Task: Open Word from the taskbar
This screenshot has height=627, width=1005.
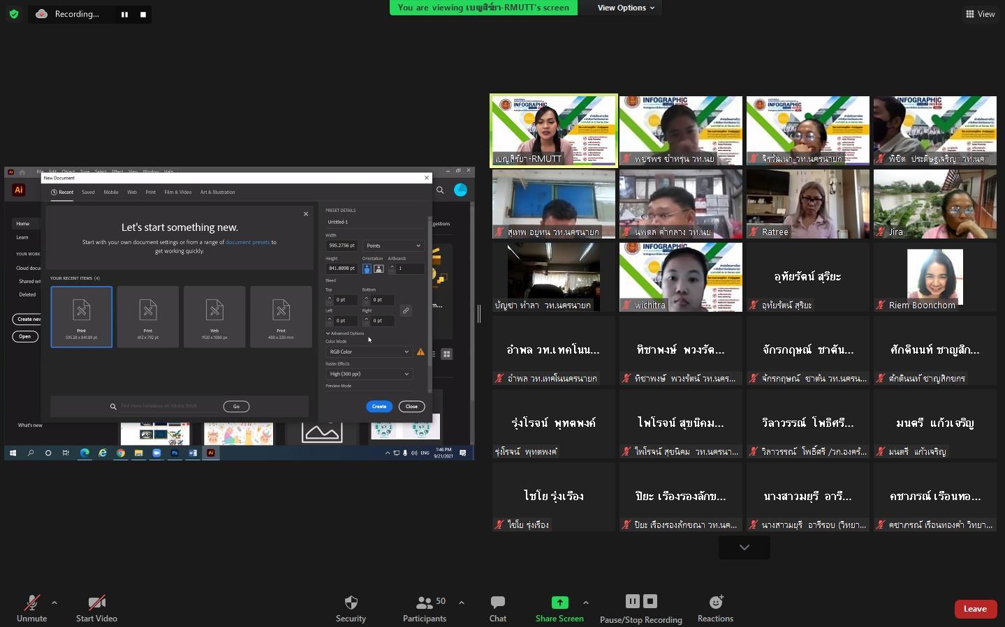Action: click(192, 453)
